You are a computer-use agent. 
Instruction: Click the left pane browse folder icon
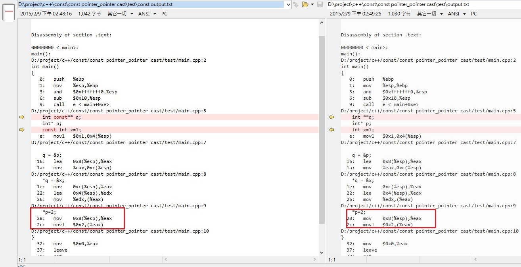[305, 4]
